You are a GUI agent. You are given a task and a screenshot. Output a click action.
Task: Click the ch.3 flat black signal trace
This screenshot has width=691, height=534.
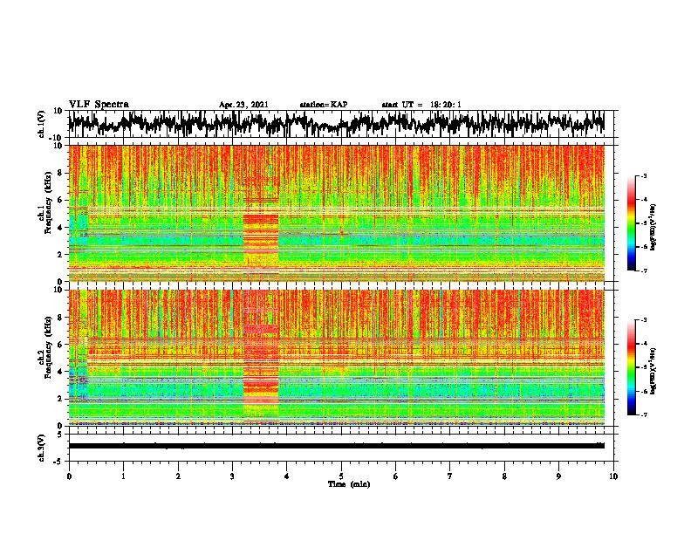point(336,446)
